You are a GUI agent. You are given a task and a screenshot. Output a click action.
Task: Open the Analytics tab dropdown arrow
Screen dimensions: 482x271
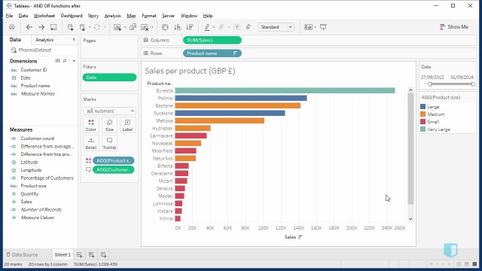[74, 40]
